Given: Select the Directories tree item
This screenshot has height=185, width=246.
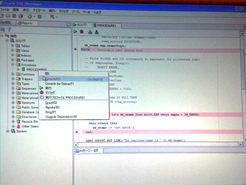Looking at the screenshot, I should click(x=29, y=117).
